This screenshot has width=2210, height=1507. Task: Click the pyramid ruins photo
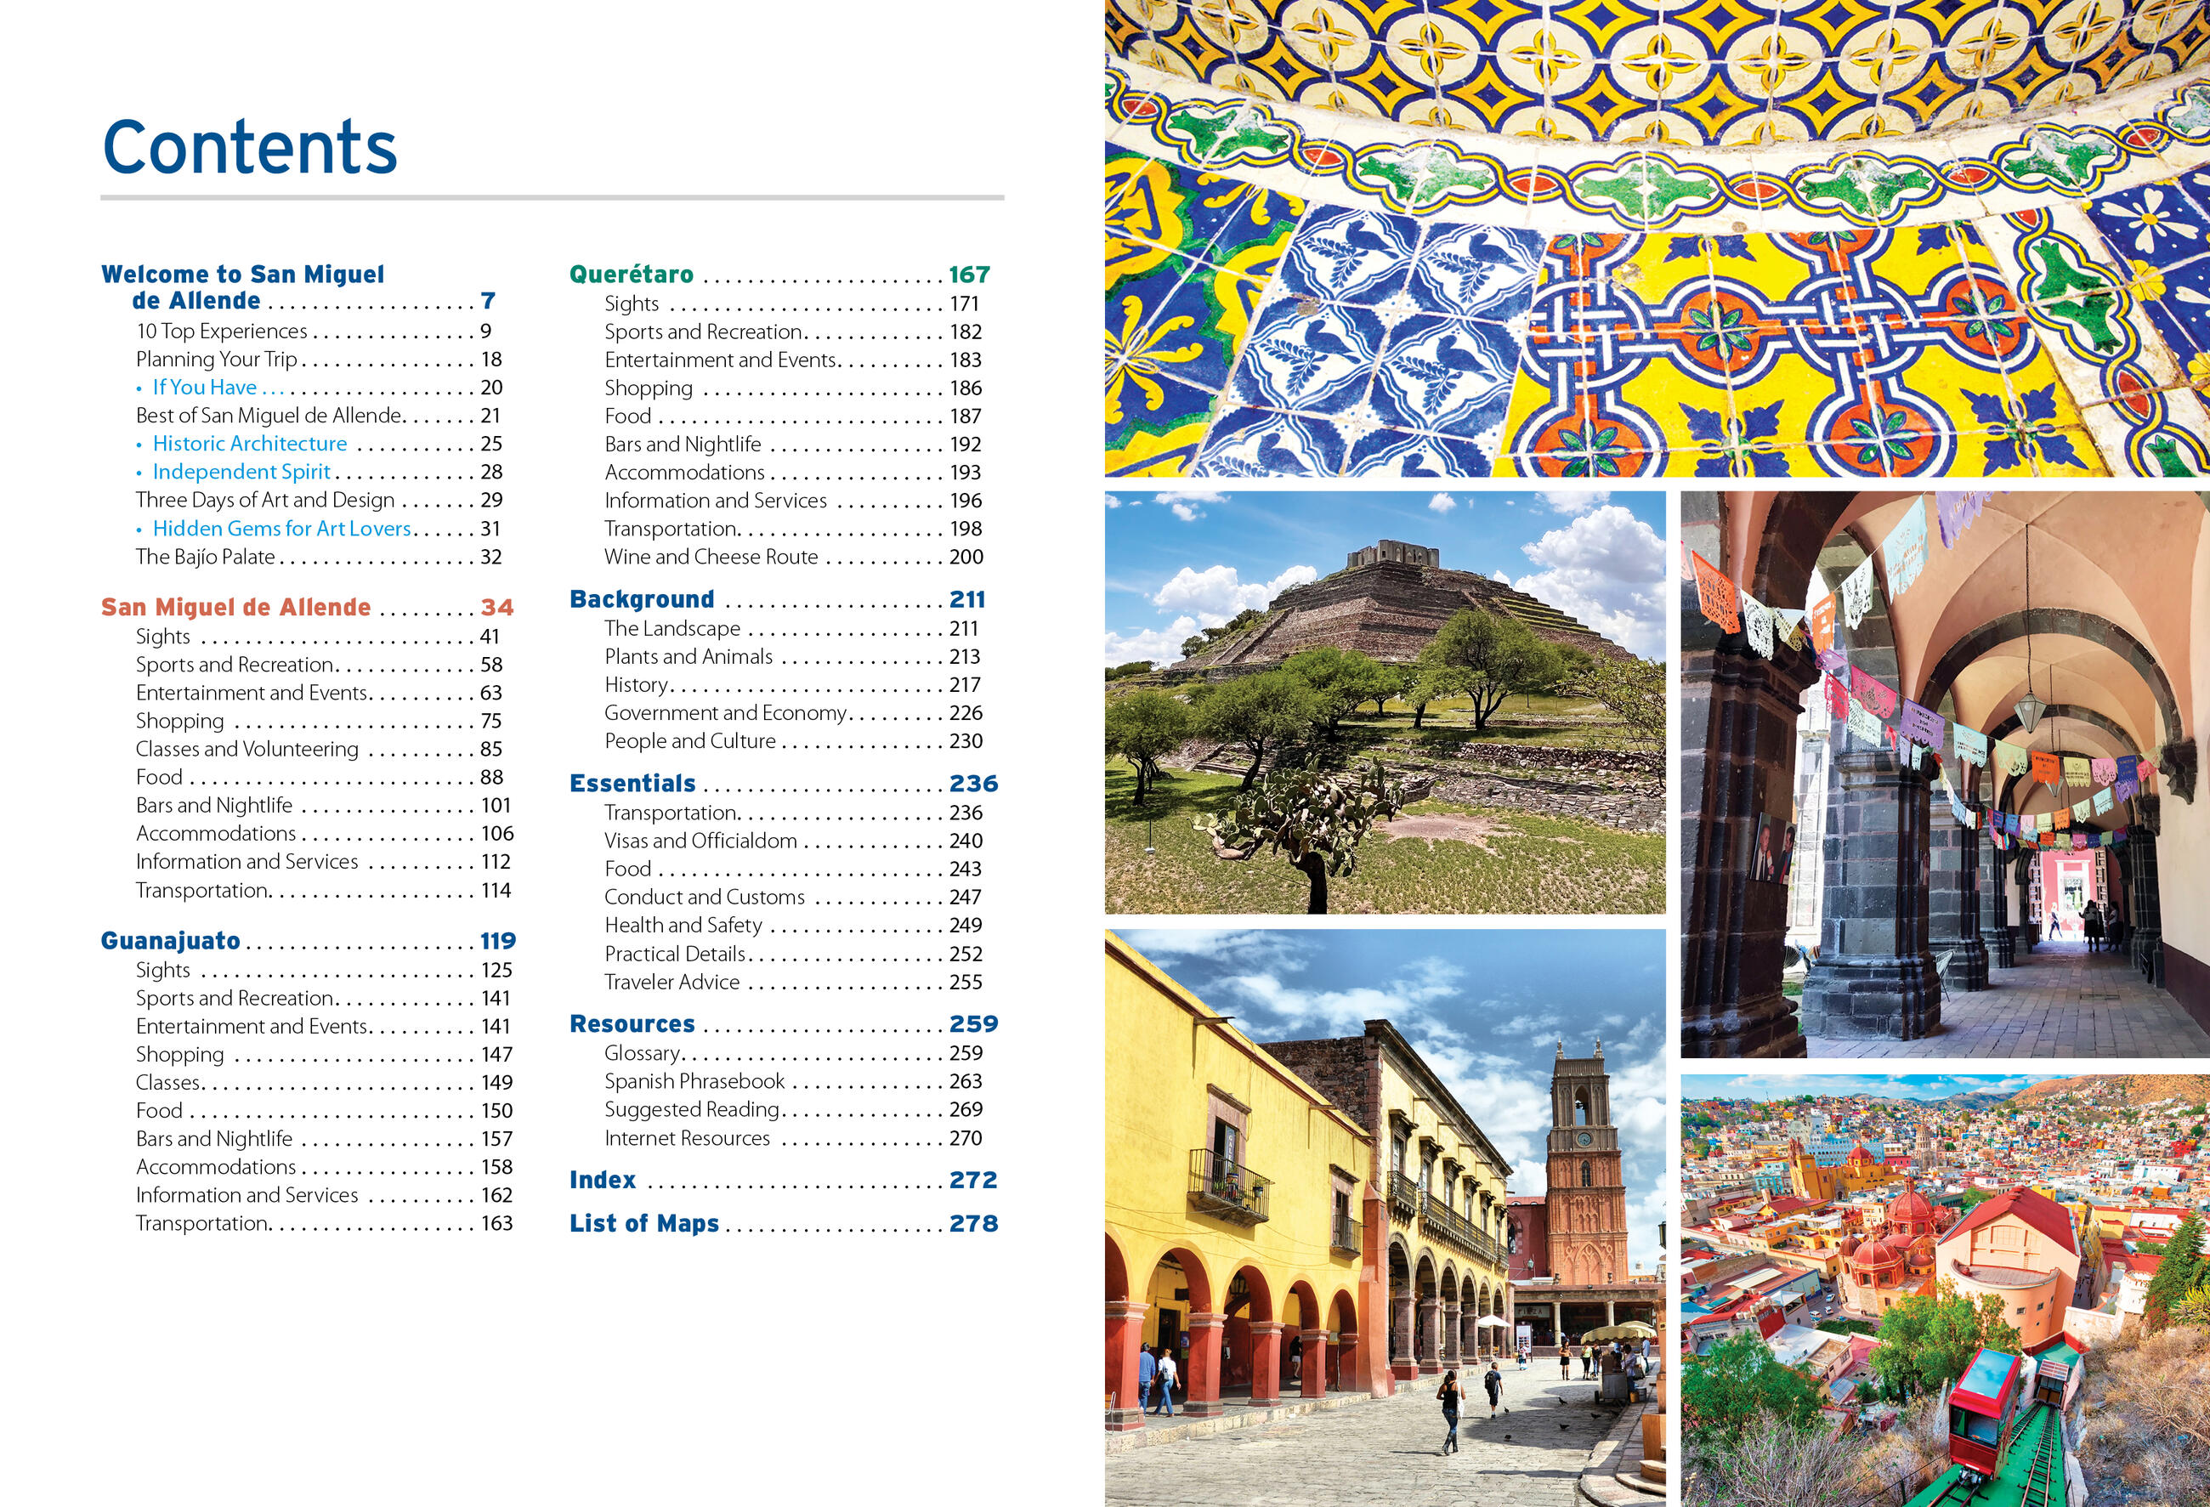click(1385, 703)
